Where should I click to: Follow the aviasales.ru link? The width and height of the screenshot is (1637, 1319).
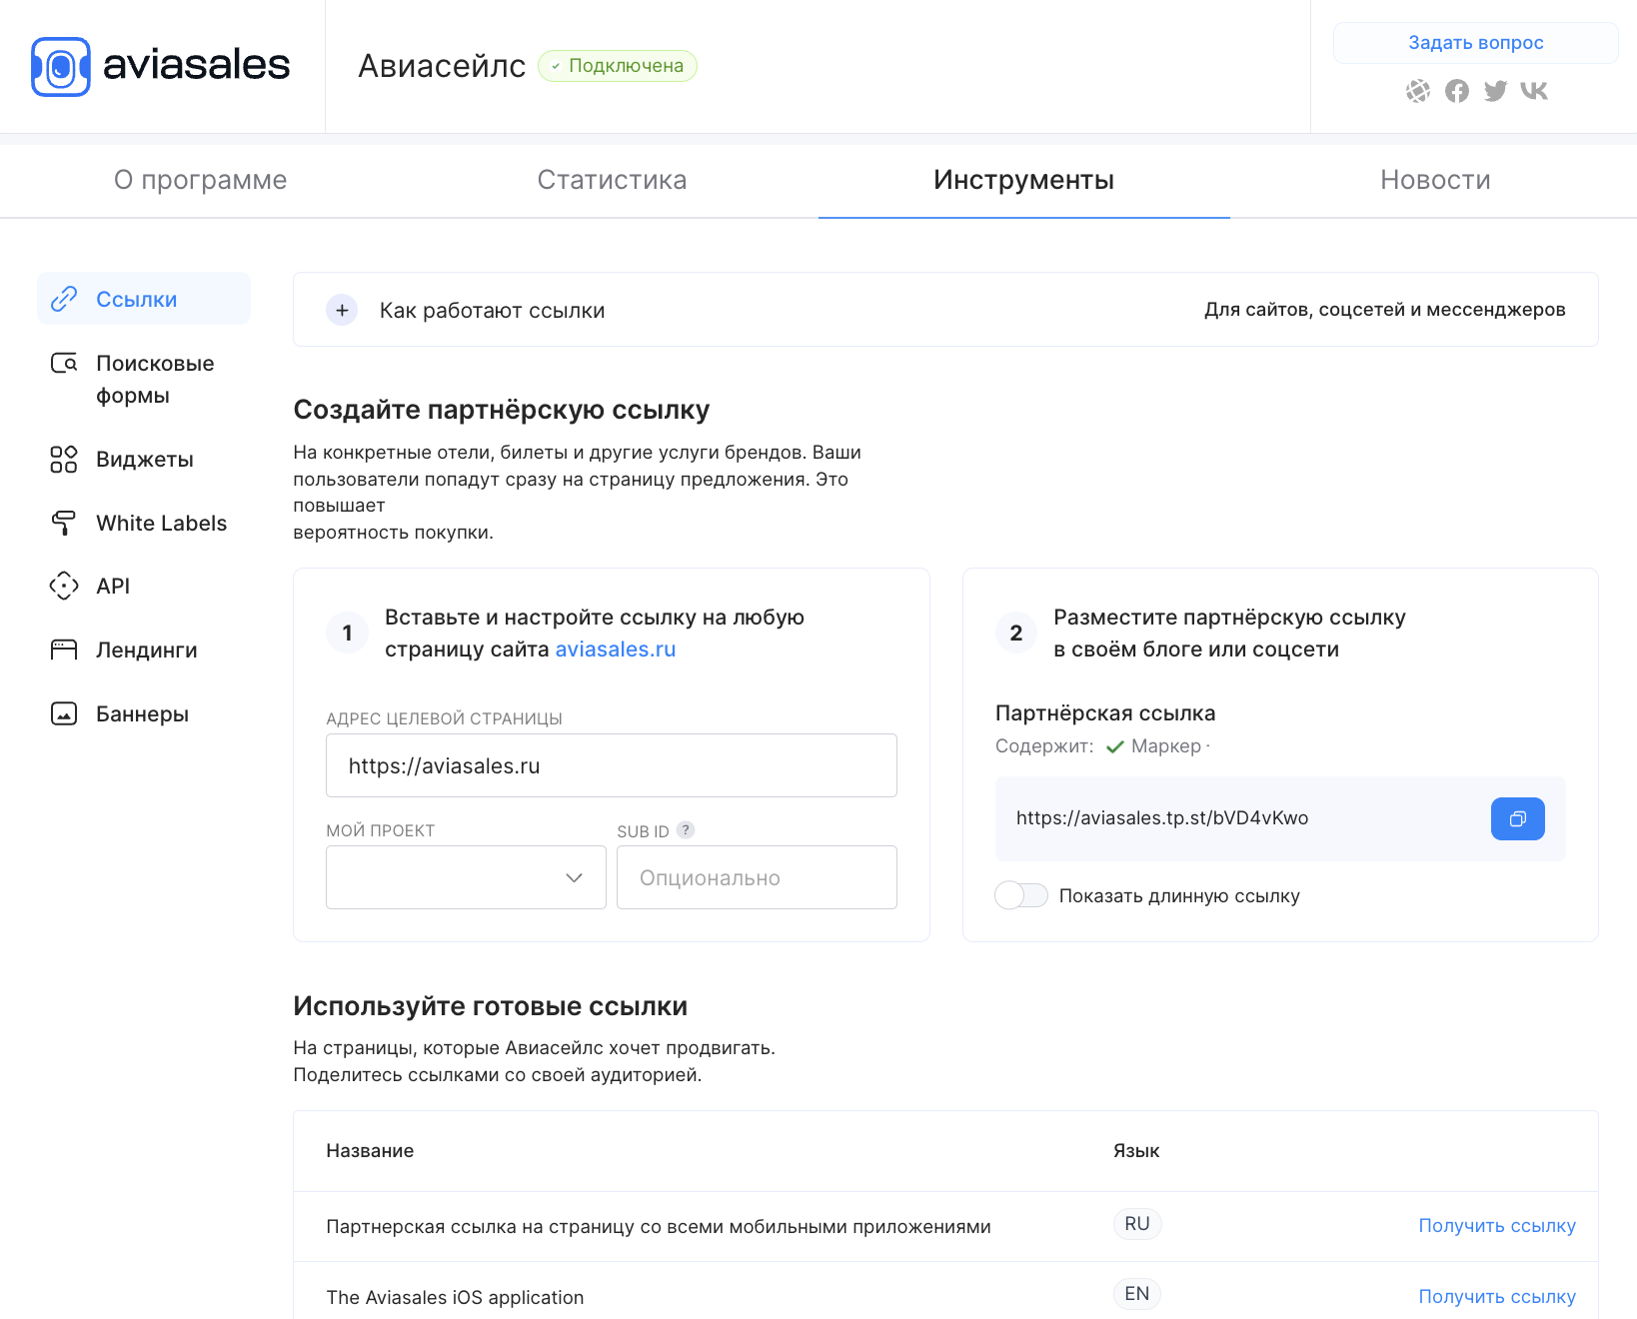click(616, 650)
